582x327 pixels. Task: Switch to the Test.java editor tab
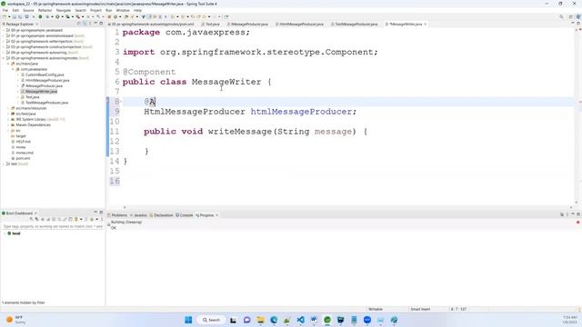(211, 25)
